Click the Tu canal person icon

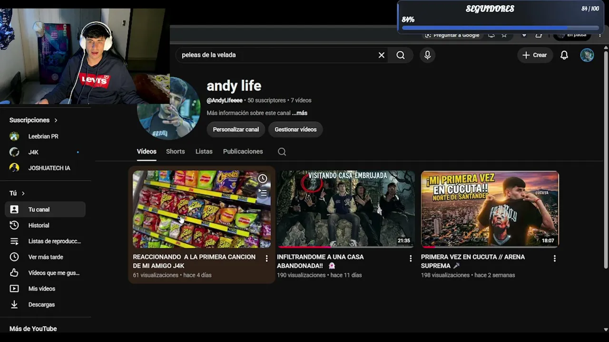[14, 209]
